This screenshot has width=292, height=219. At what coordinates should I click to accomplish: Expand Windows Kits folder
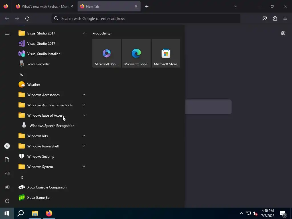(52, 136)
